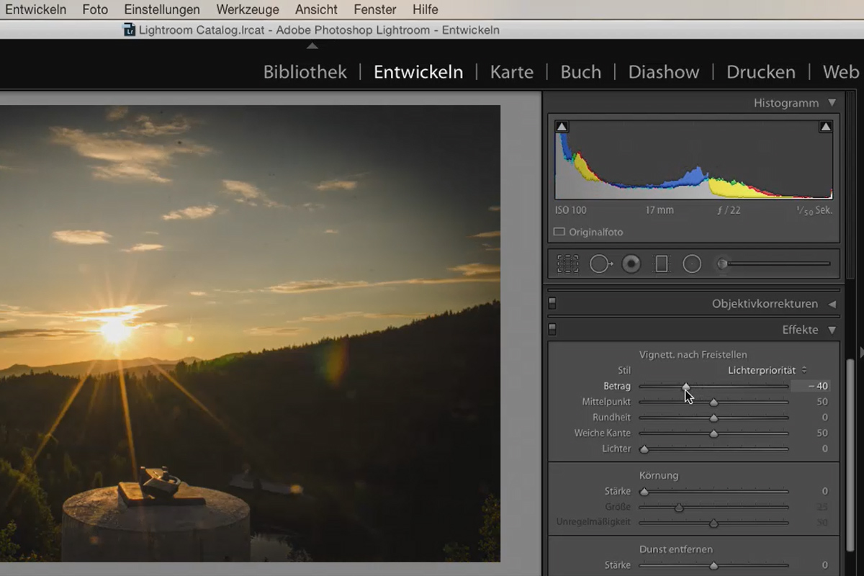This screenshot has width=864, height=576.
Task: Click the Effekte panel title
Action: pos(800,330)
